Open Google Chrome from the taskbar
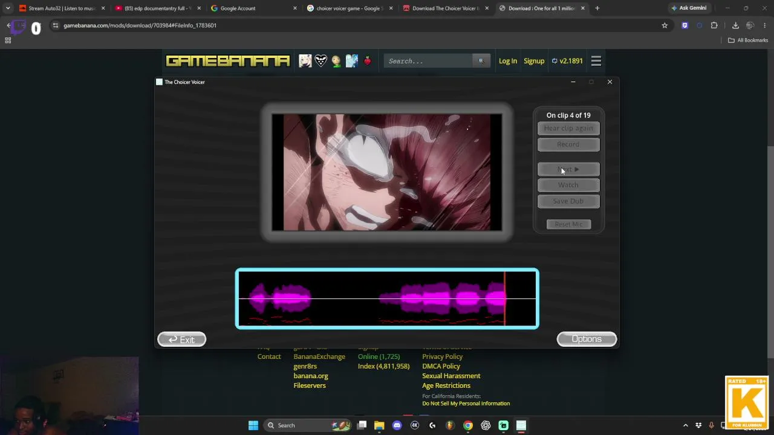774x435 pixels. click(x=468, y=425)
